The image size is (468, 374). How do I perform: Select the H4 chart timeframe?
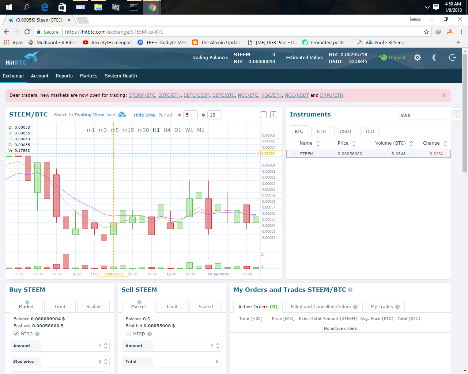point(167,130)
